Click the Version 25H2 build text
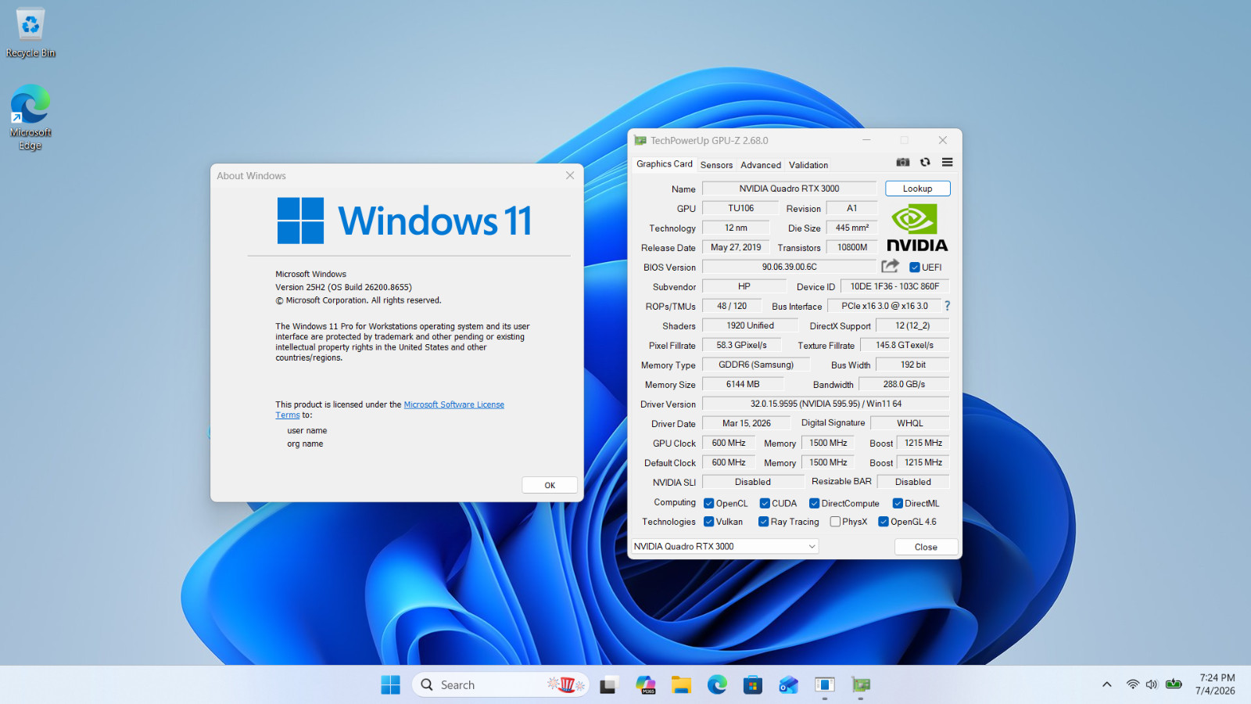 (343, 287)
